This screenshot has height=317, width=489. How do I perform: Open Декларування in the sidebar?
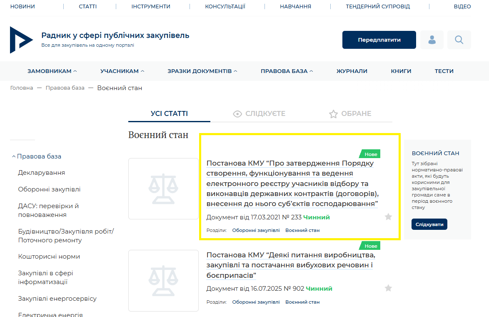(x=42, y=173)
